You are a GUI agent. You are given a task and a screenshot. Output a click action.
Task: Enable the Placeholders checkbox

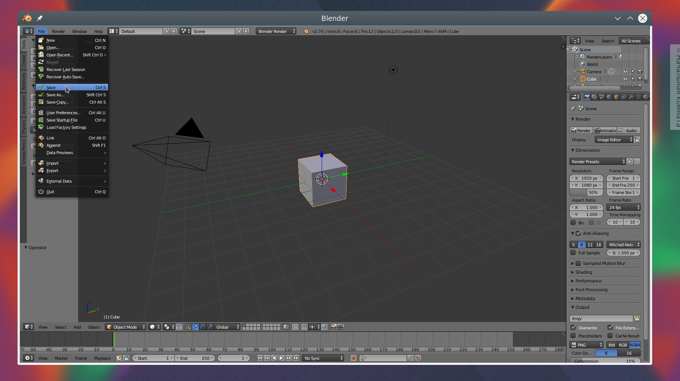(x=573, y=336)
